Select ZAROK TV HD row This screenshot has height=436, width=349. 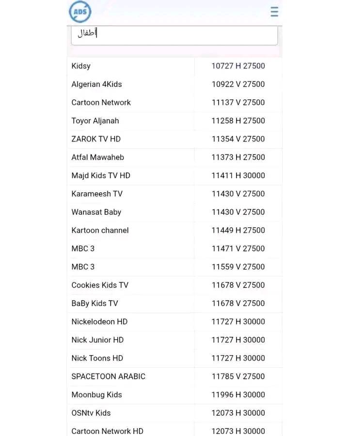96,139
